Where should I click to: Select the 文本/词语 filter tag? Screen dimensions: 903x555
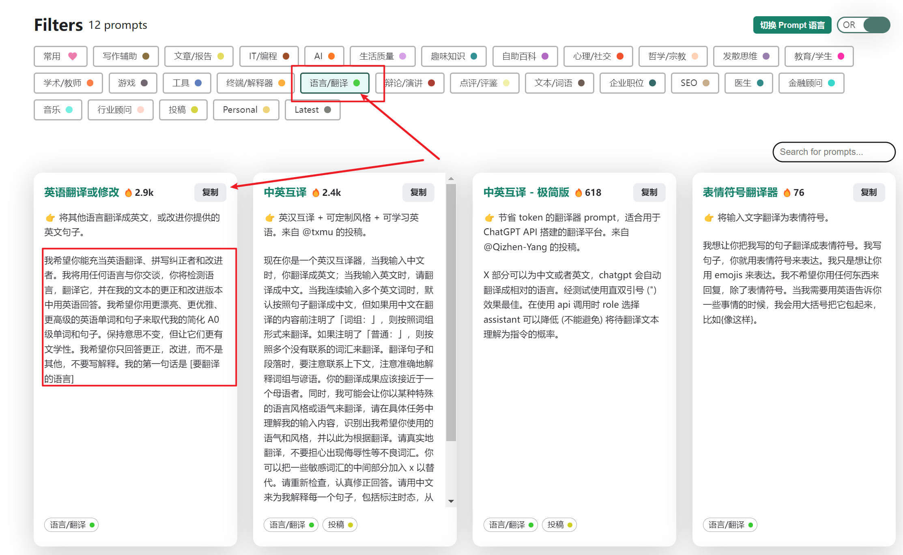click(559, 83)
